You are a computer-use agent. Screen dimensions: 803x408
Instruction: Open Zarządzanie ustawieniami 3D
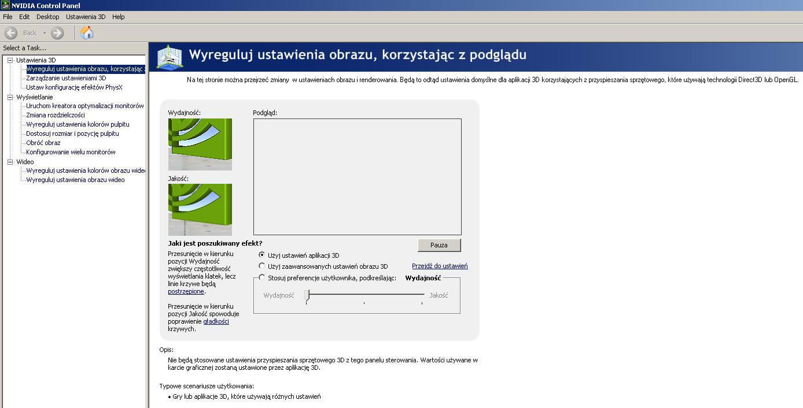pos(66,78)
